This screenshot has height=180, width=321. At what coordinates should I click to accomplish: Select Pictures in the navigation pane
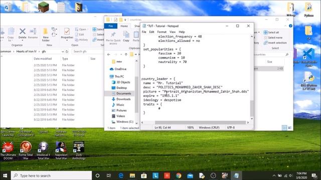point(119,110)
